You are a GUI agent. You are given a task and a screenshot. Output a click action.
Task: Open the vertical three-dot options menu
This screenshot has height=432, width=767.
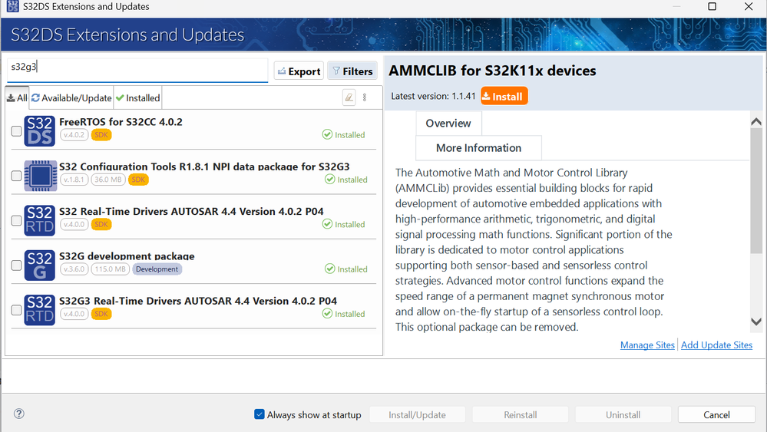click(365, 97)
